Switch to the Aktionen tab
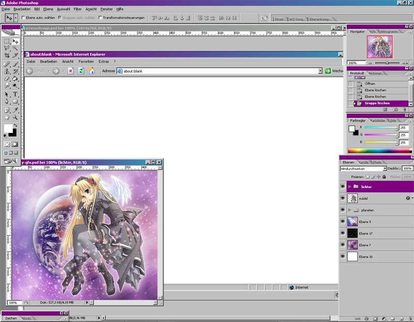The image size is (414, 322). 375,73
